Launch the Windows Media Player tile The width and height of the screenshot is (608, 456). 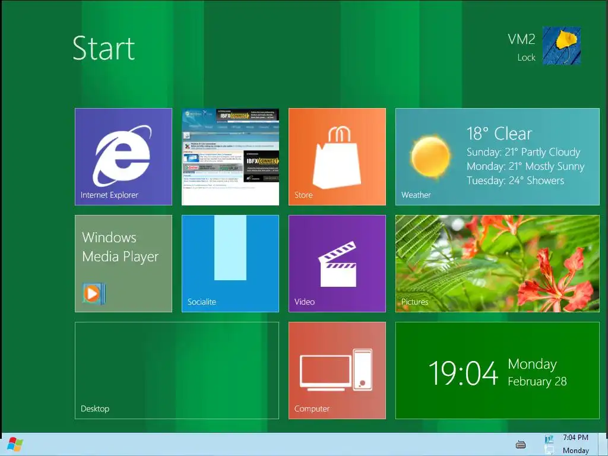[123, 264]
